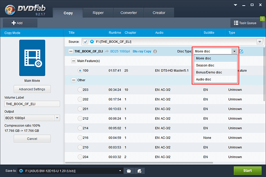Switch to the Copy tab
The width and height of the screenshot is (266, 177).
68,13
